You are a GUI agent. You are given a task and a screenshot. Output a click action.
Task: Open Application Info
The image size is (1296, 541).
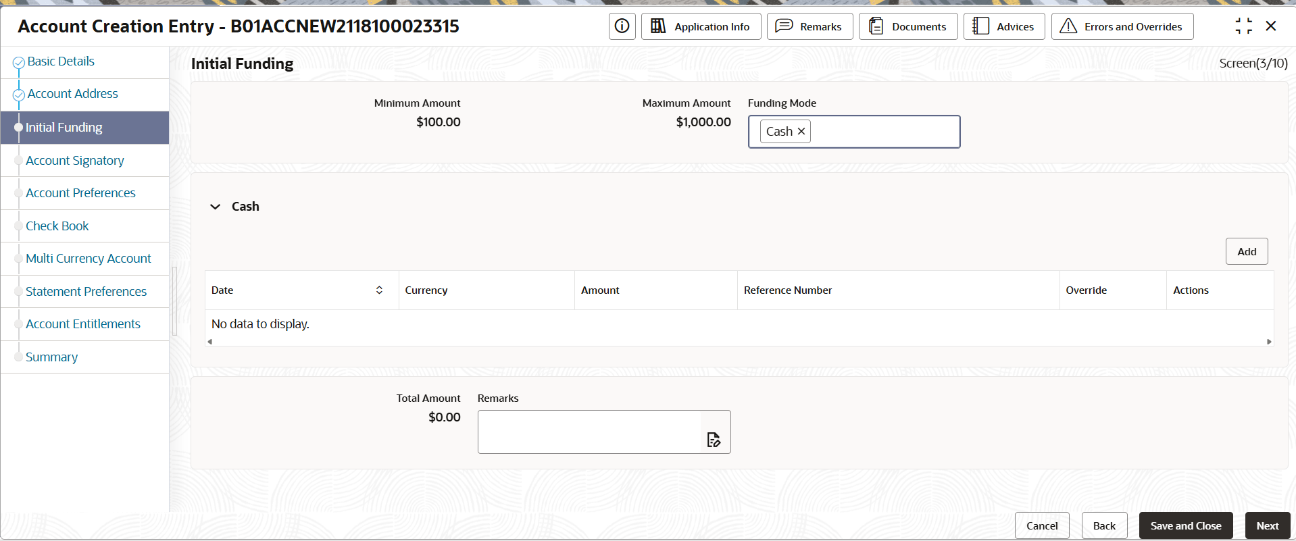click(701, 26)
